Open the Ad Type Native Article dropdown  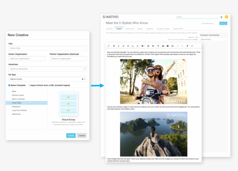click(x=85, y=79)
